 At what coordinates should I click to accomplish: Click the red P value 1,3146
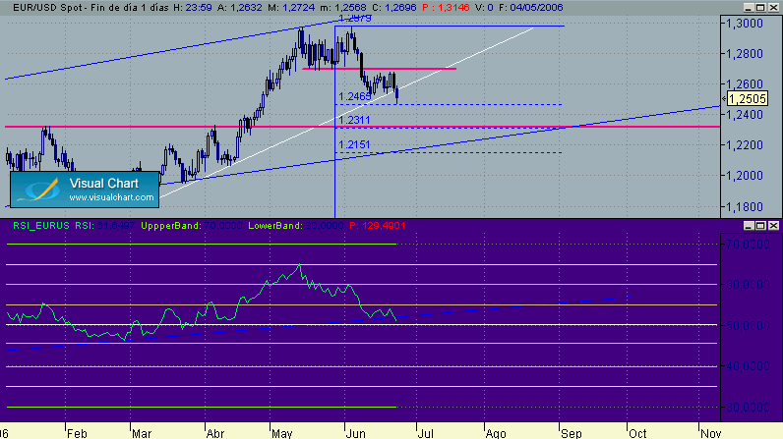451,8
